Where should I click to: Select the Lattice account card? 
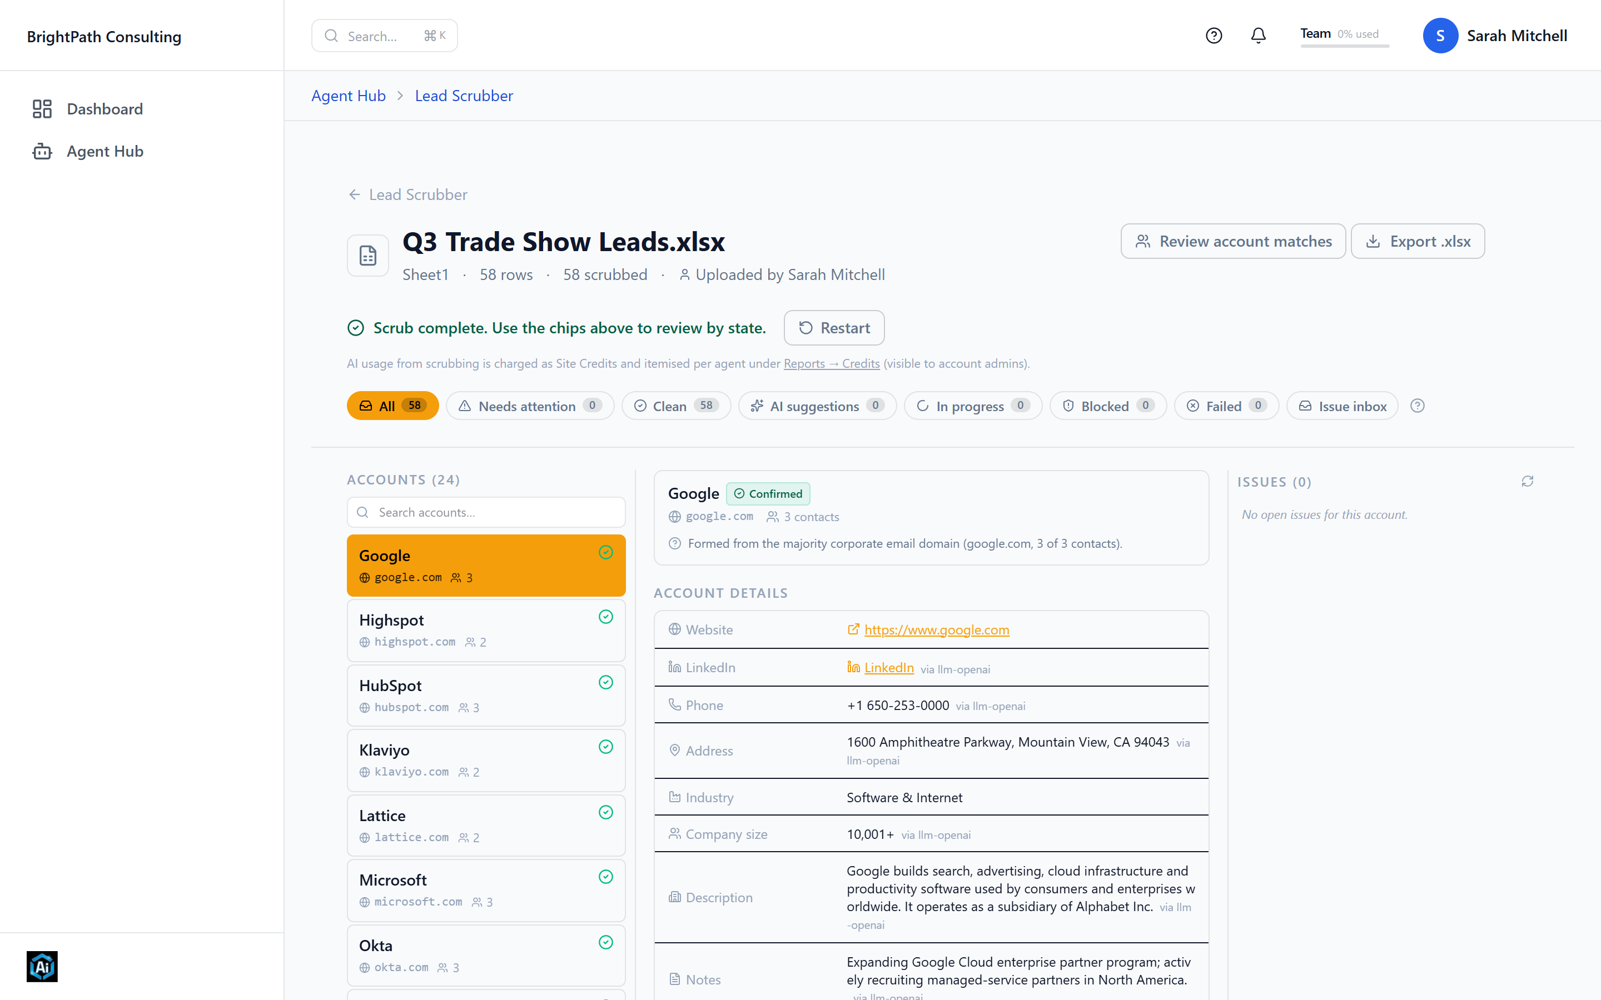pyautogui.click(x=486, y=826)
